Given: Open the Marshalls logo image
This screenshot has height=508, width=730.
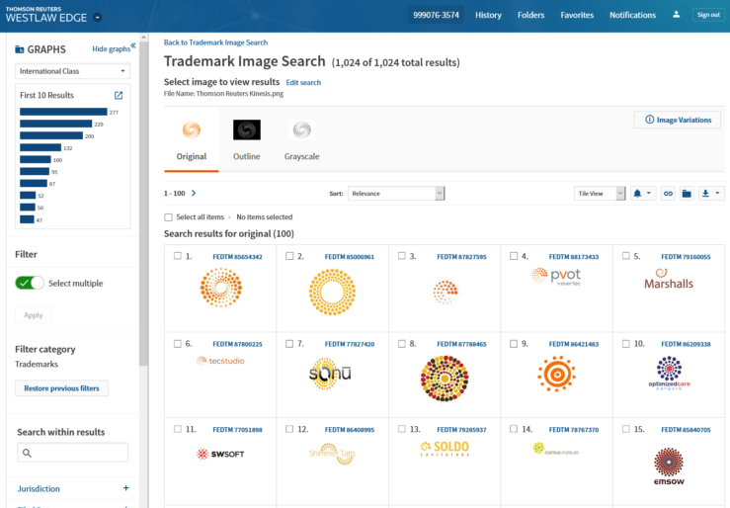Looking at the screenshot, I should click(669, 279).
